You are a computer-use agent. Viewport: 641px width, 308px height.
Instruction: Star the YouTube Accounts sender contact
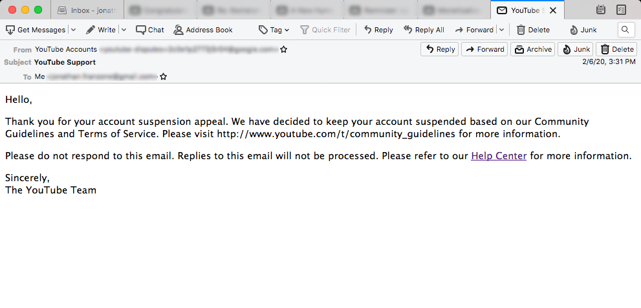click(x=284, y=49)
